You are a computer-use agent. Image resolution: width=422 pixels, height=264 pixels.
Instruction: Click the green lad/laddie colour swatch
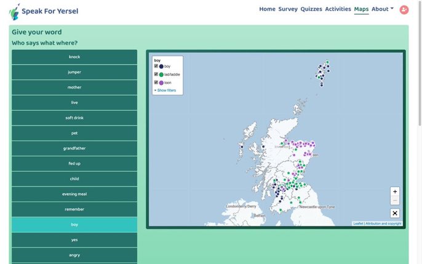[161, 74]
